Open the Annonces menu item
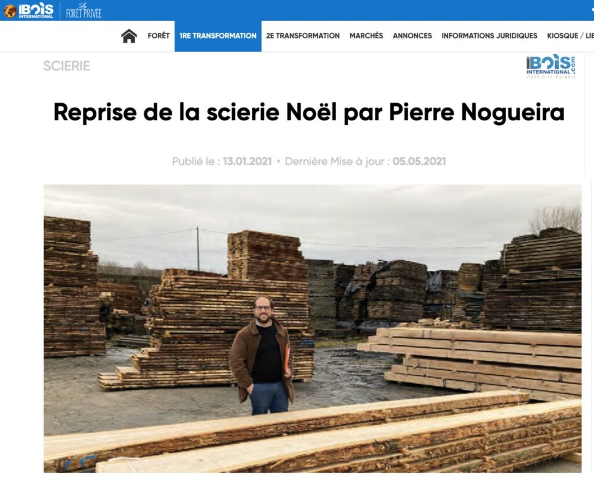This screenshot has height=486, width=594. click(412, 36)
